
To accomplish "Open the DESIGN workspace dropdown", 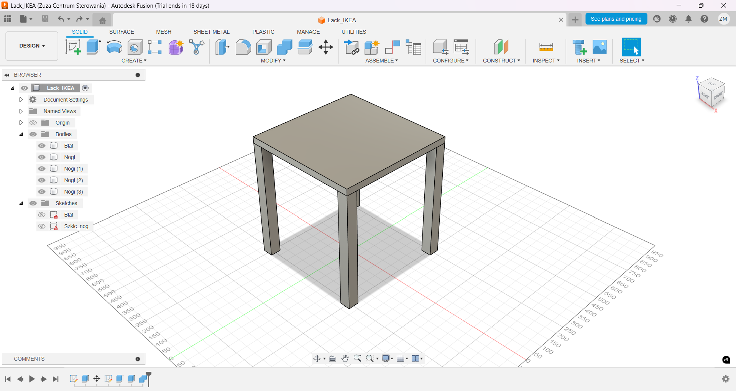I will [32, 46].
